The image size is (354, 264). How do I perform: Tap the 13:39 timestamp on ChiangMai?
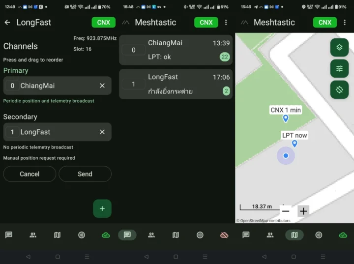(x=221, y=43)
